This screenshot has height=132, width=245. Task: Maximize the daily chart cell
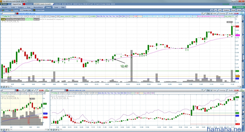[x=44, y=93]
